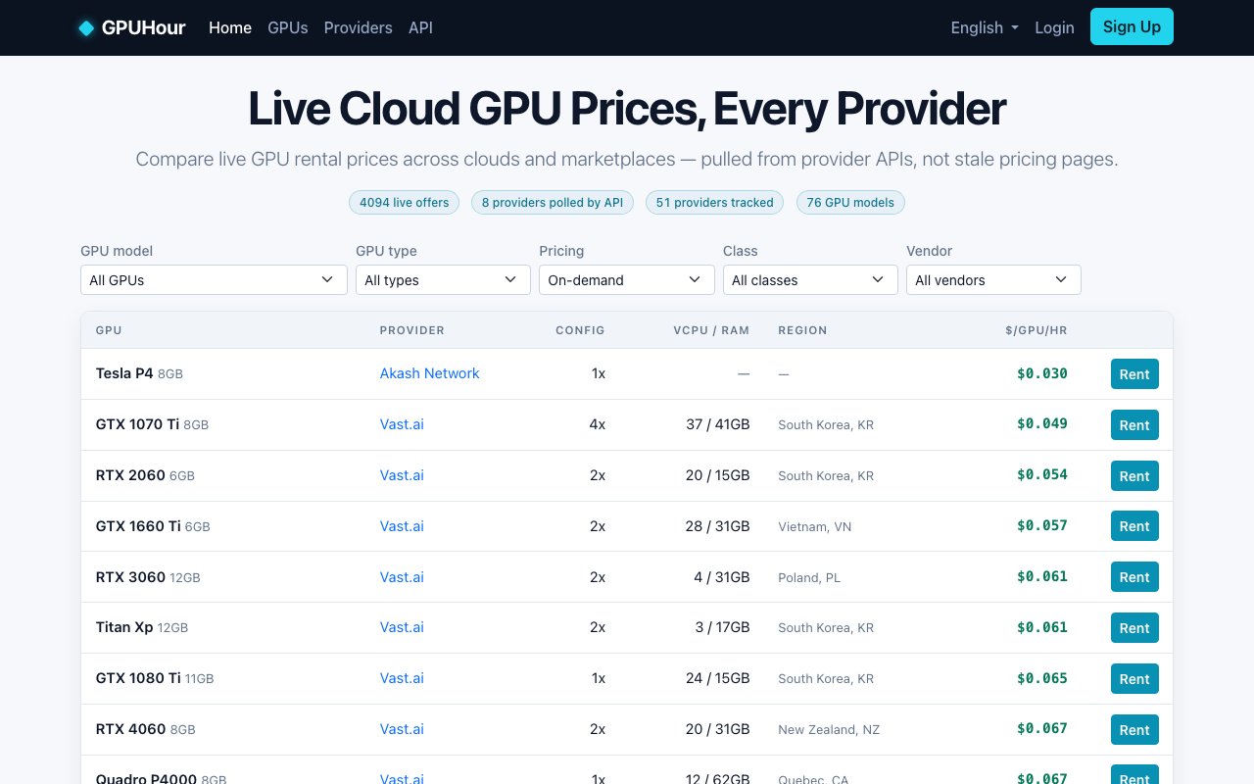Image resolution: width=1254 pixels, height=784 pixels.
Task: Click the Titan Xp GPU name
Action: click(124, 627)
